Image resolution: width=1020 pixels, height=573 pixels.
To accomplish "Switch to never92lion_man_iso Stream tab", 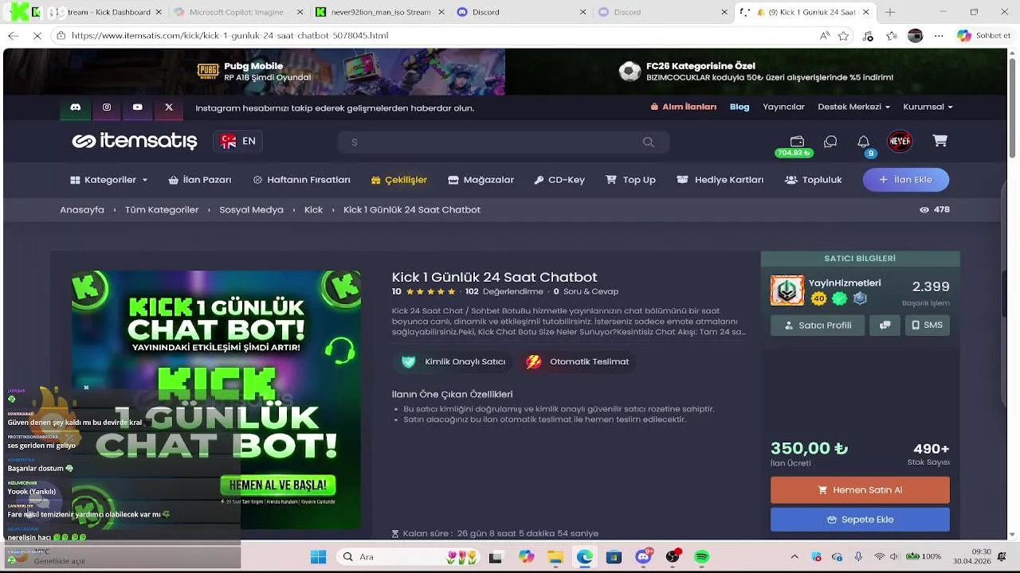I will coord(380,12).
